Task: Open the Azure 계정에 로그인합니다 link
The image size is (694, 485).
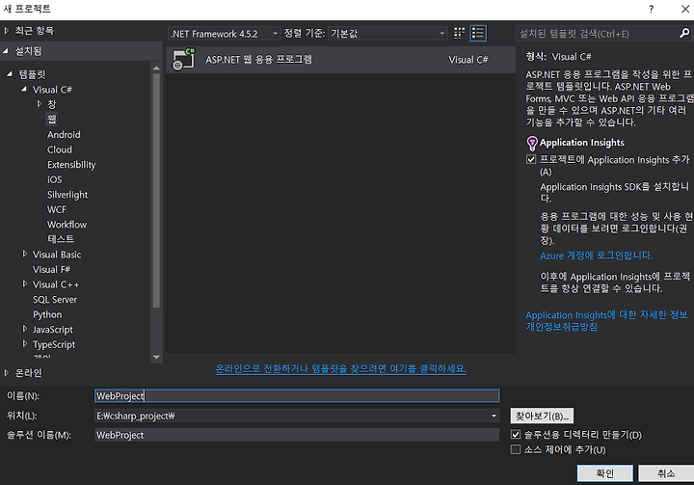Action: coord(597,256)
